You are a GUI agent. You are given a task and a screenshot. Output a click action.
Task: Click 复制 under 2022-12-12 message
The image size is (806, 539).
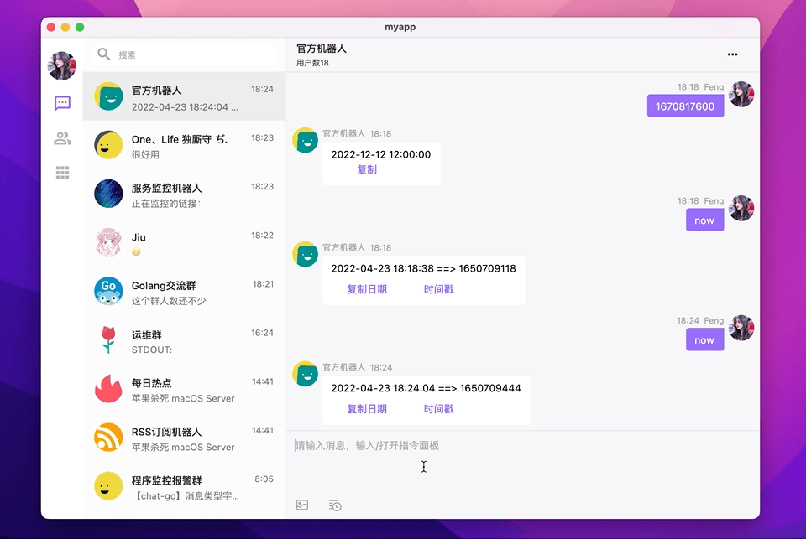(367, 169)
